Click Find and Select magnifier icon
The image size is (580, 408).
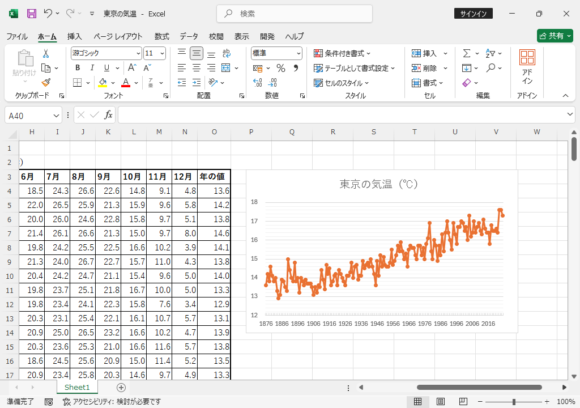[491, 68]
